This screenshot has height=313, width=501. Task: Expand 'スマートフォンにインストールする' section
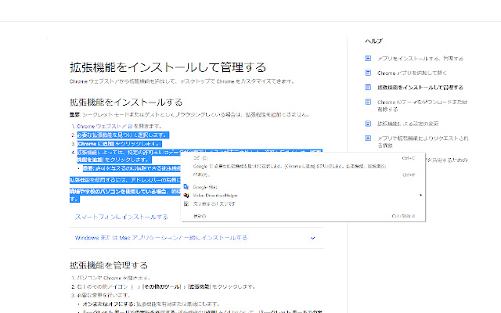(121, 217)
